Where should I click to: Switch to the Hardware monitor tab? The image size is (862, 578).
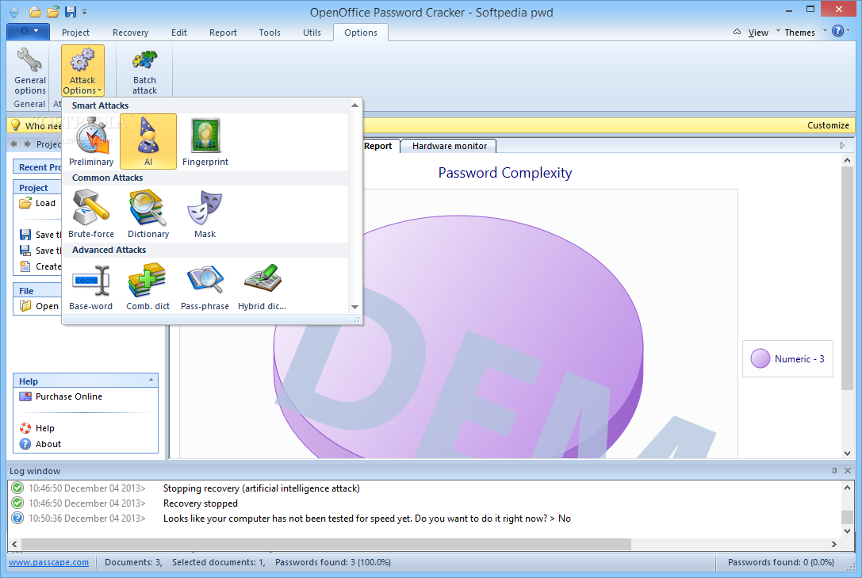[x=449, y=146]
